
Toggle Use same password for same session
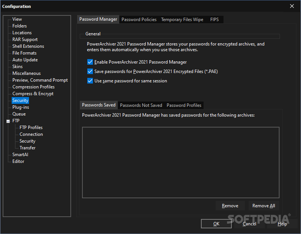tap(90, 81)
